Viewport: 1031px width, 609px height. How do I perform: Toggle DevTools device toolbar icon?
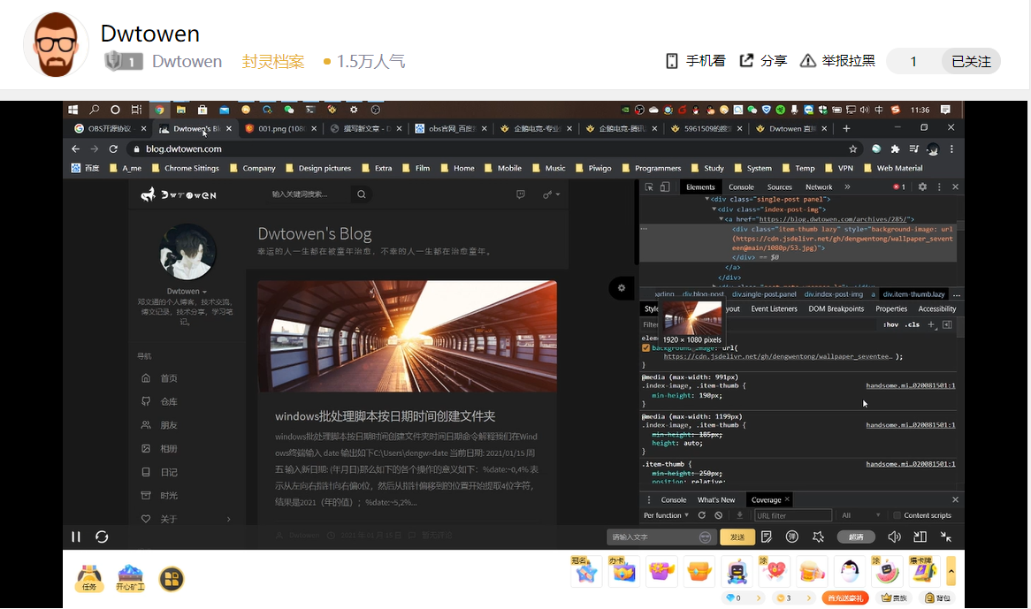tap(665, 187)
